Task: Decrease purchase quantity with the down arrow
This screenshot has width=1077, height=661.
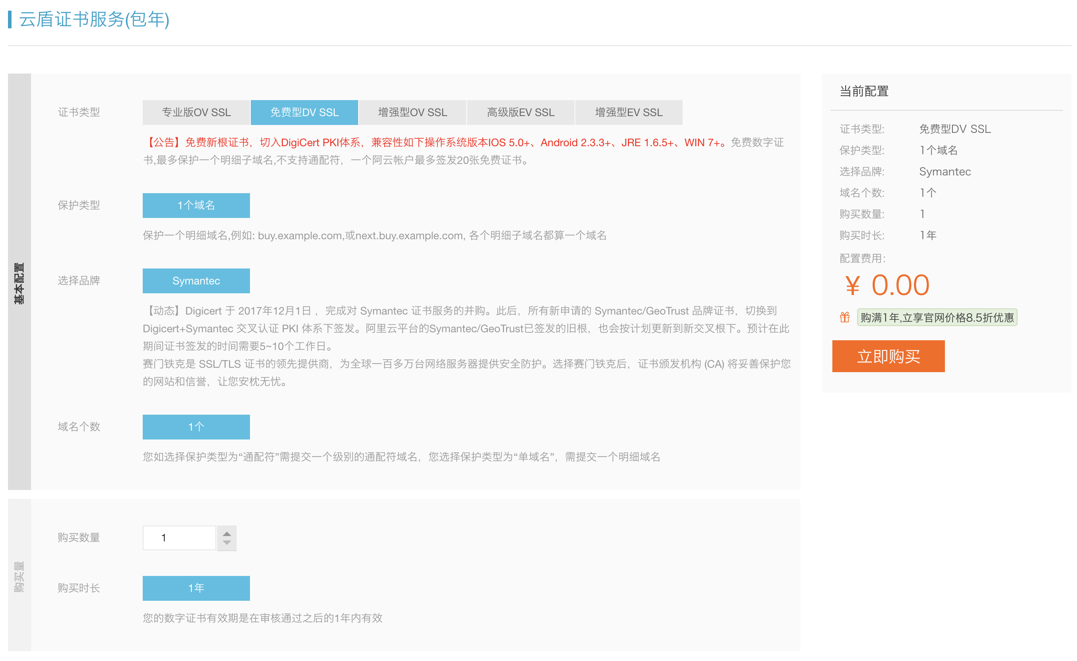Action: pos(227,543)
